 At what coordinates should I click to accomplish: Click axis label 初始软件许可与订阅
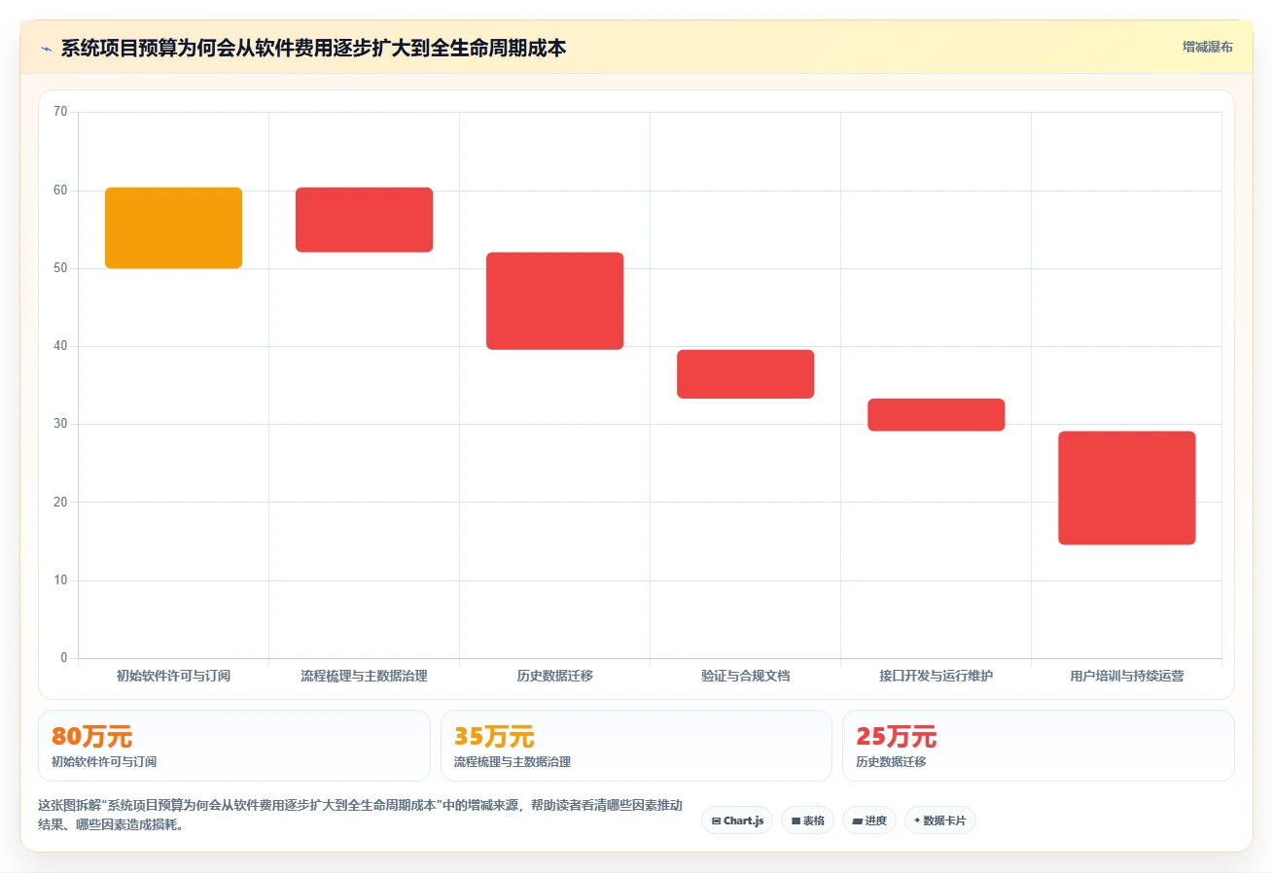(173, 676)
